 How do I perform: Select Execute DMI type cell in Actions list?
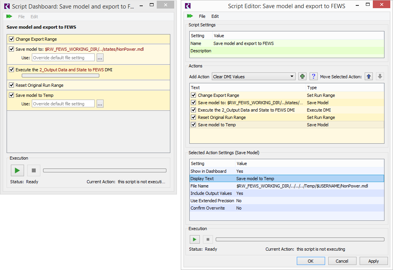(319, 110)
